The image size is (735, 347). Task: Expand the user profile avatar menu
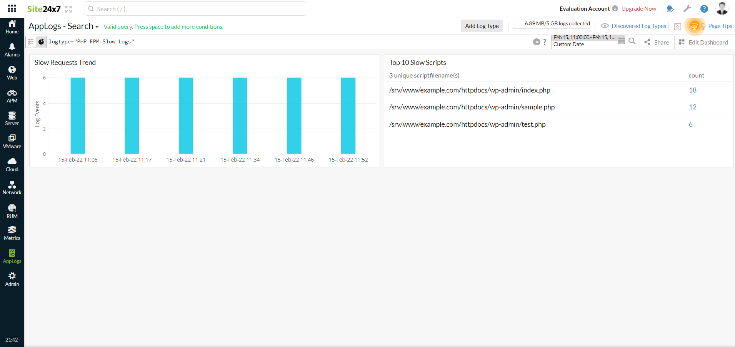[722, 8]
